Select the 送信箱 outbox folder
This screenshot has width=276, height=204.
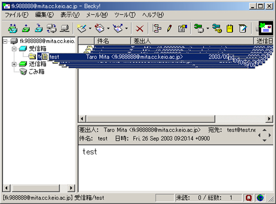click(x=38, y=64)
